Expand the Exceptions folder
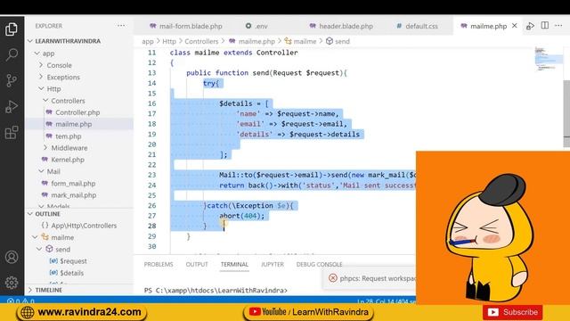Screen dimensions: 570x321 tap(63, 78)
